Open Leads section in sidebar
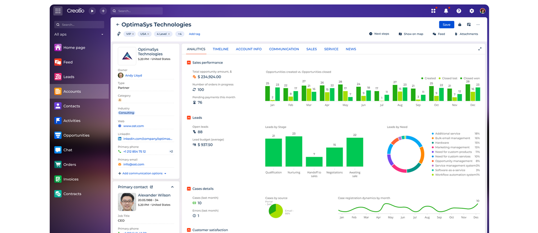This screenshot has height=233, width=538. (79, 77)
